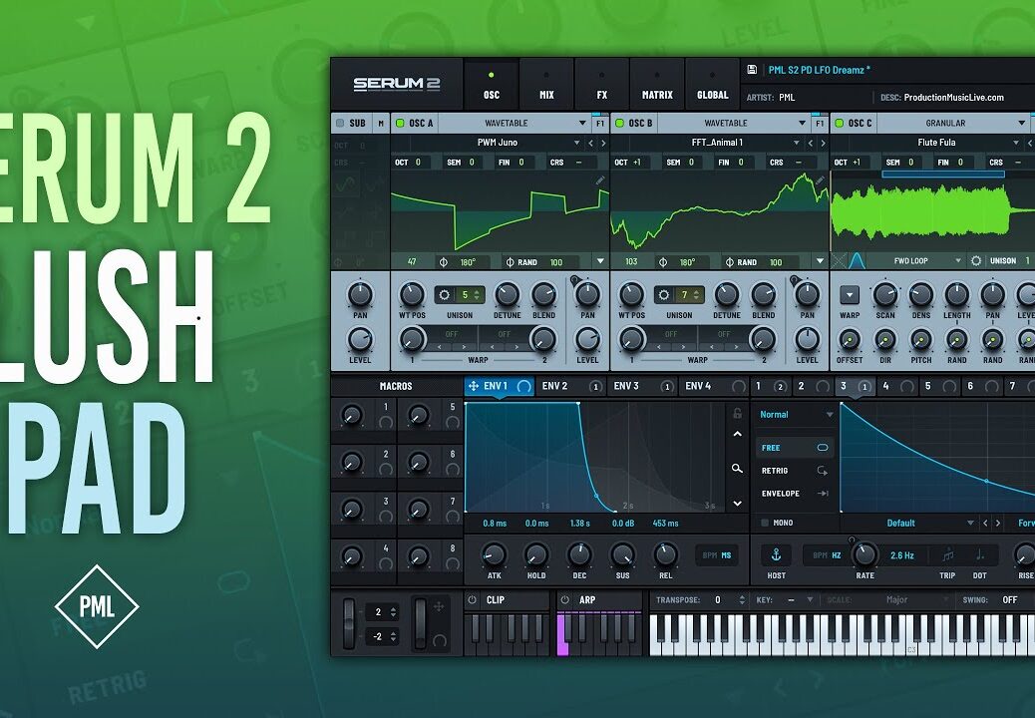This screenshot has width=1035, height=718.
Task: Toggle OSC C on/off
Action: pyautogui.click(x=839, y=123)
